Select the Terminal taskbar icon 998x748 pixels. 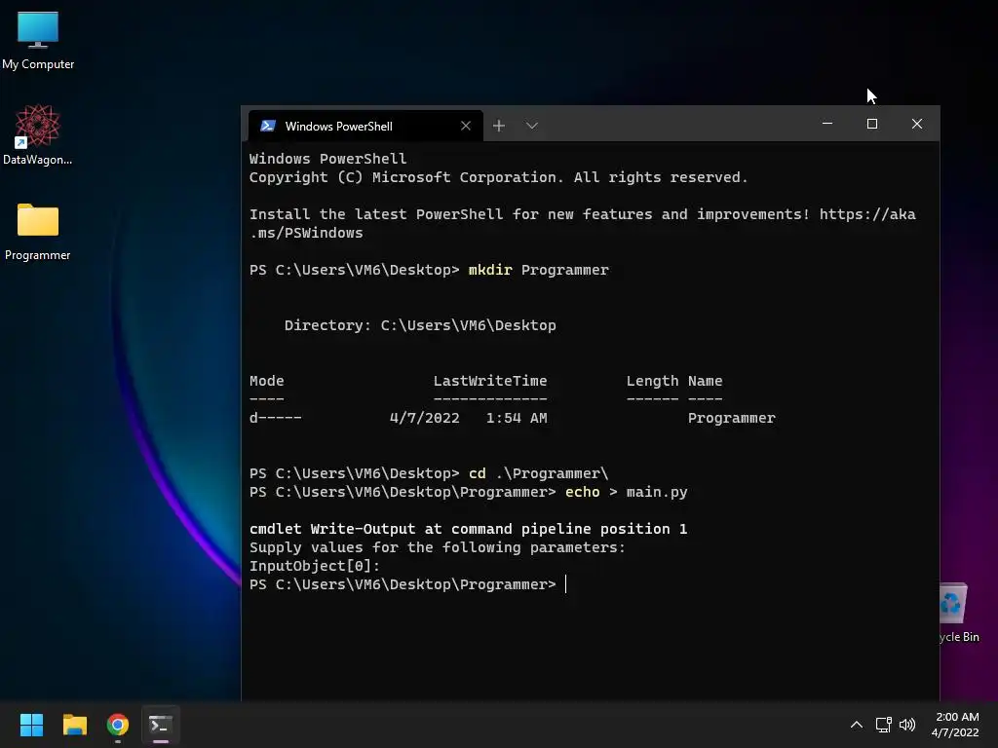coord(161,725)
